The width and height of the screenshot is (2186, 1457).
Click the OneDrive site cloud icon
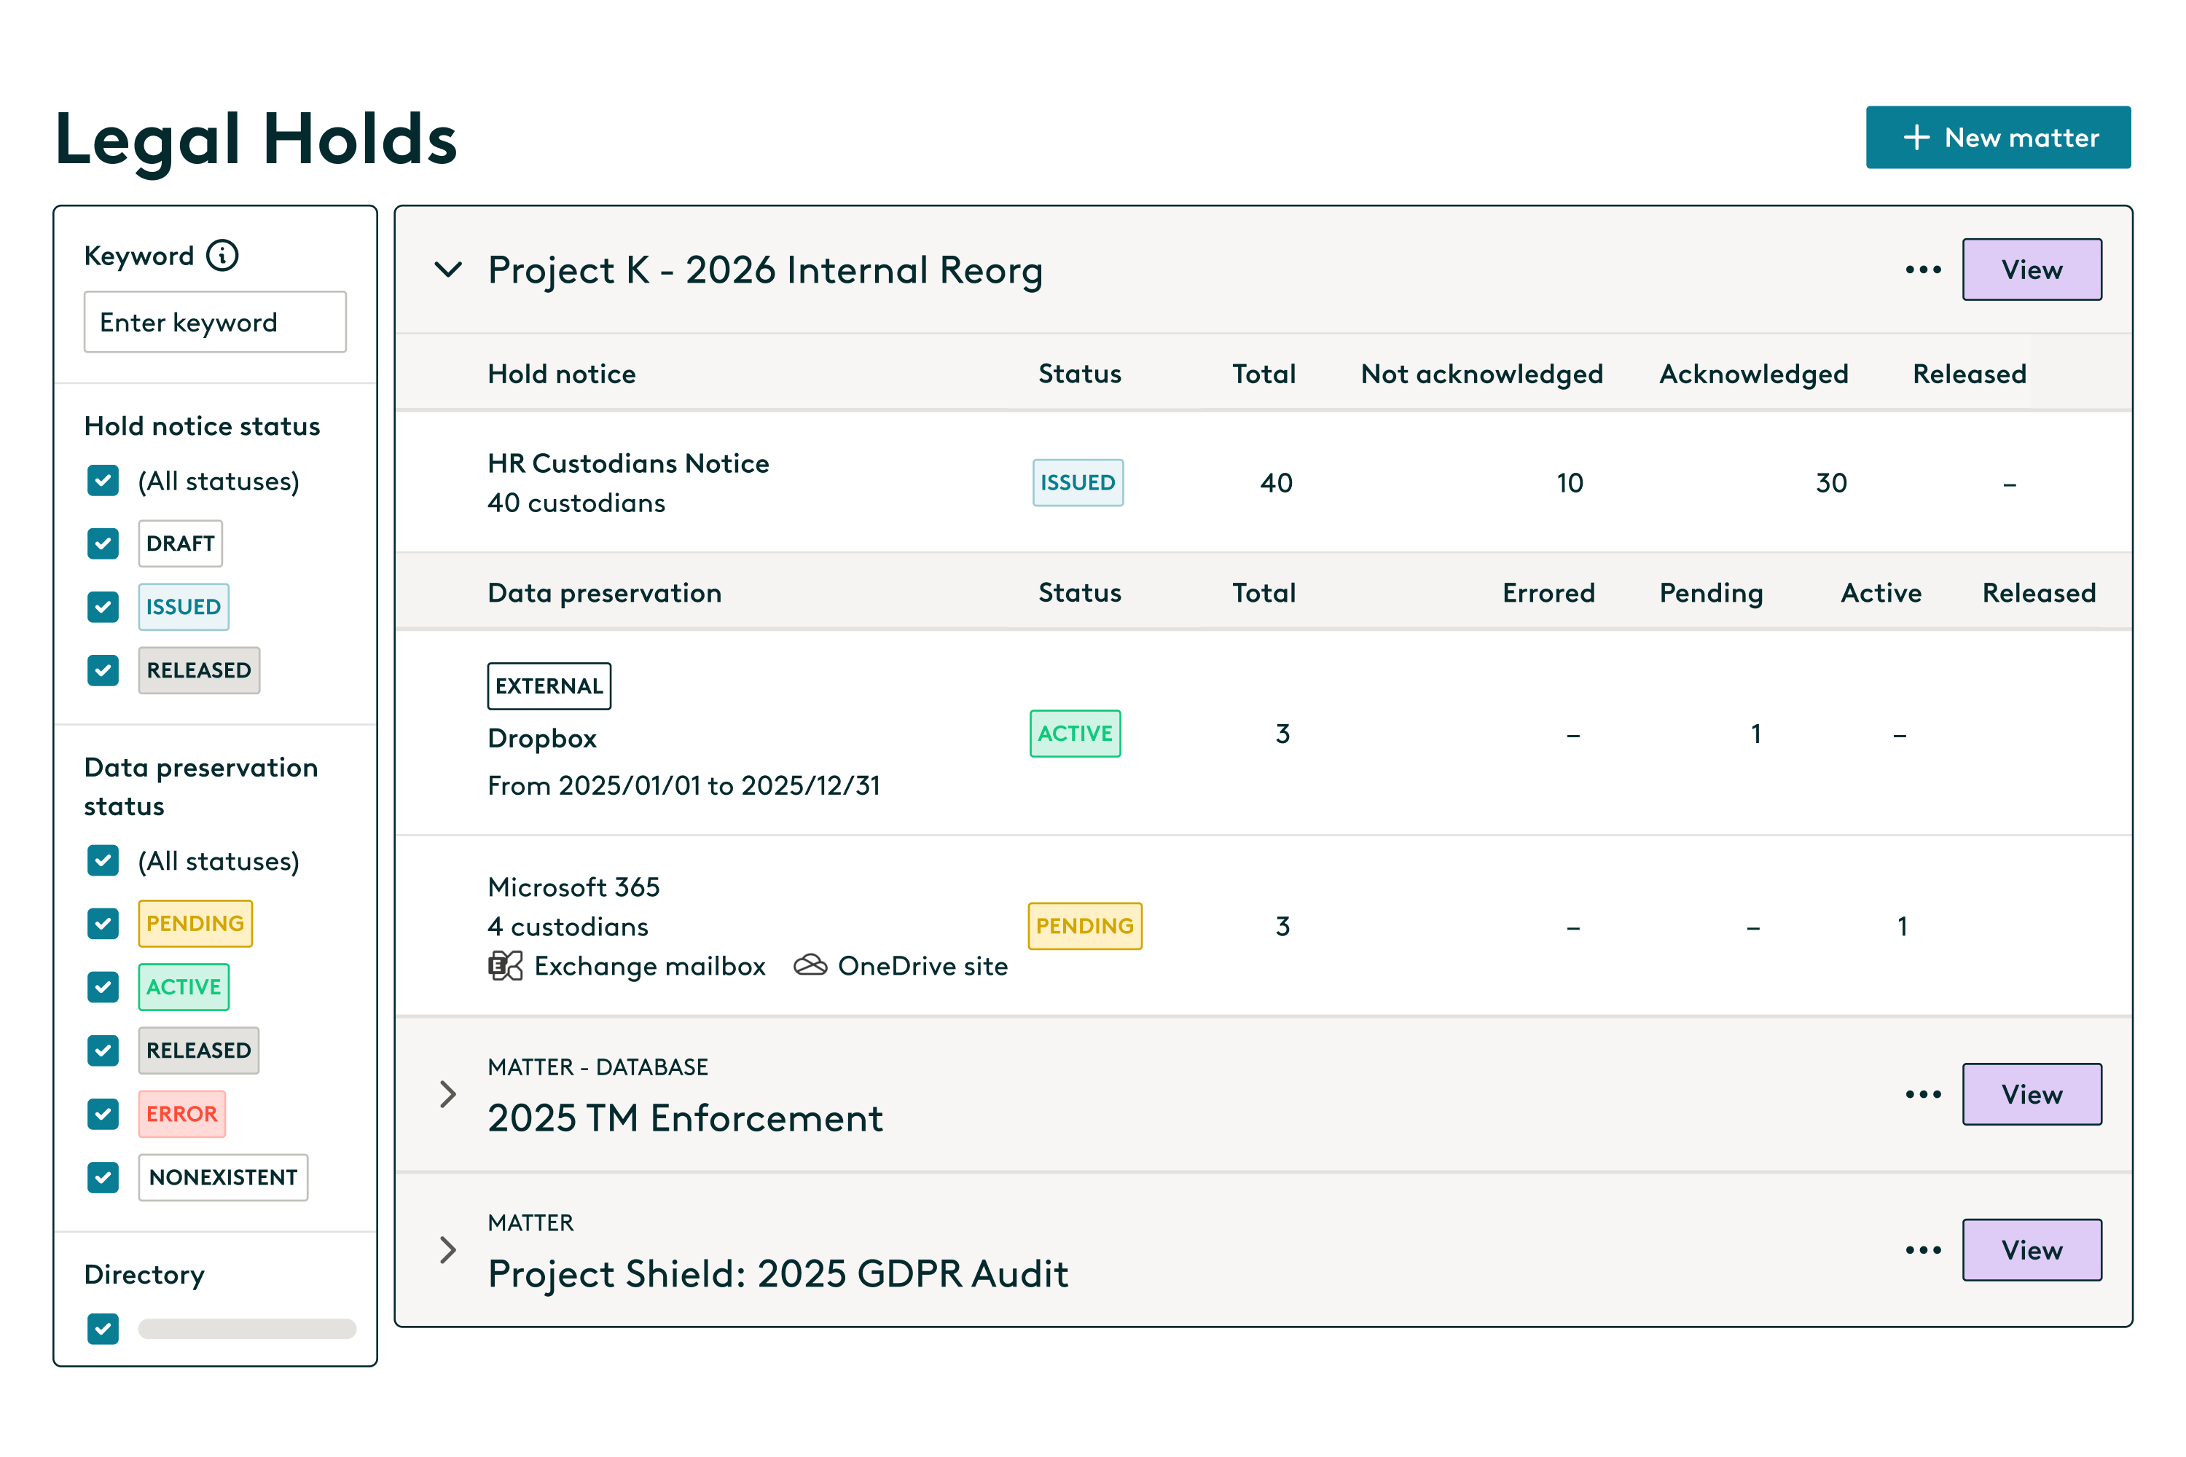pyautogui.click(x=810, y=967)
